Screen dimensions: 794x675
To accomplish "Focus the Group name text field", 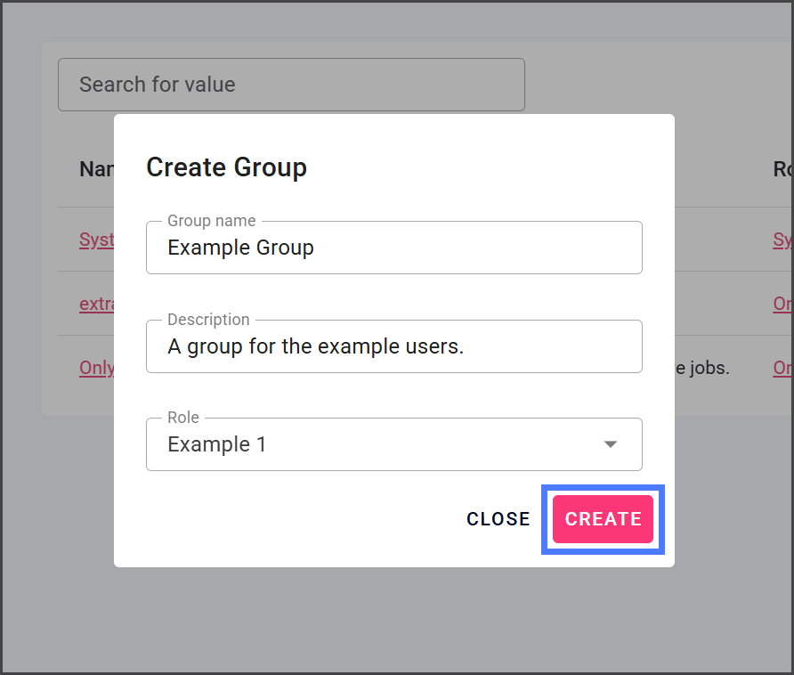I will [x=393, y=248].
